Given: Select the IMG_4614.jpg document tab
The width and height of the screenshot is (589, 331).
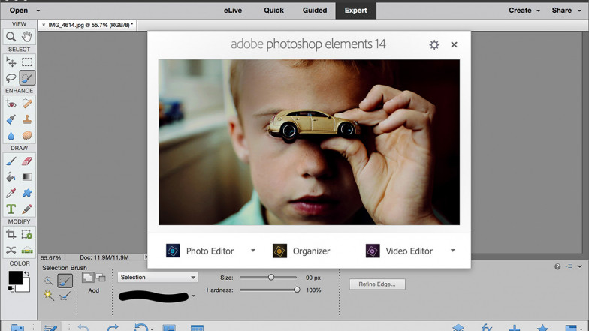Looking at the screenshot, I should [x=90, y=25].
